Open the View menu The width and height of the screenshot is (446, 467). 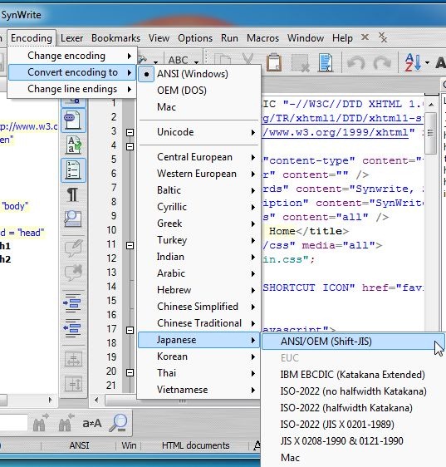click(159, 38)
